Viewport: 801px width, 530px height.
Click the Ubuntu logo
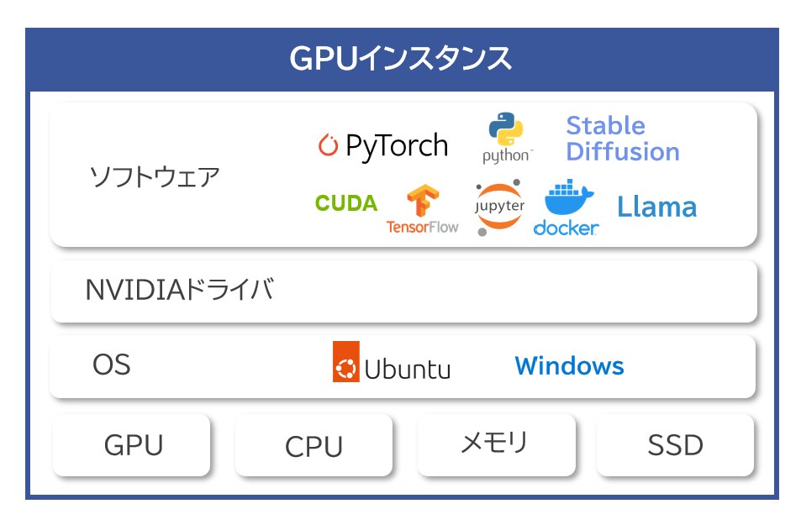(392, 362)
